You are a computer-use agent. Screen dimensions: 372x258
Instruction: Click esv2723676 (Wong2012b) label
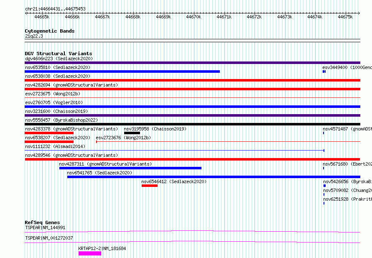tap(123, 138)
